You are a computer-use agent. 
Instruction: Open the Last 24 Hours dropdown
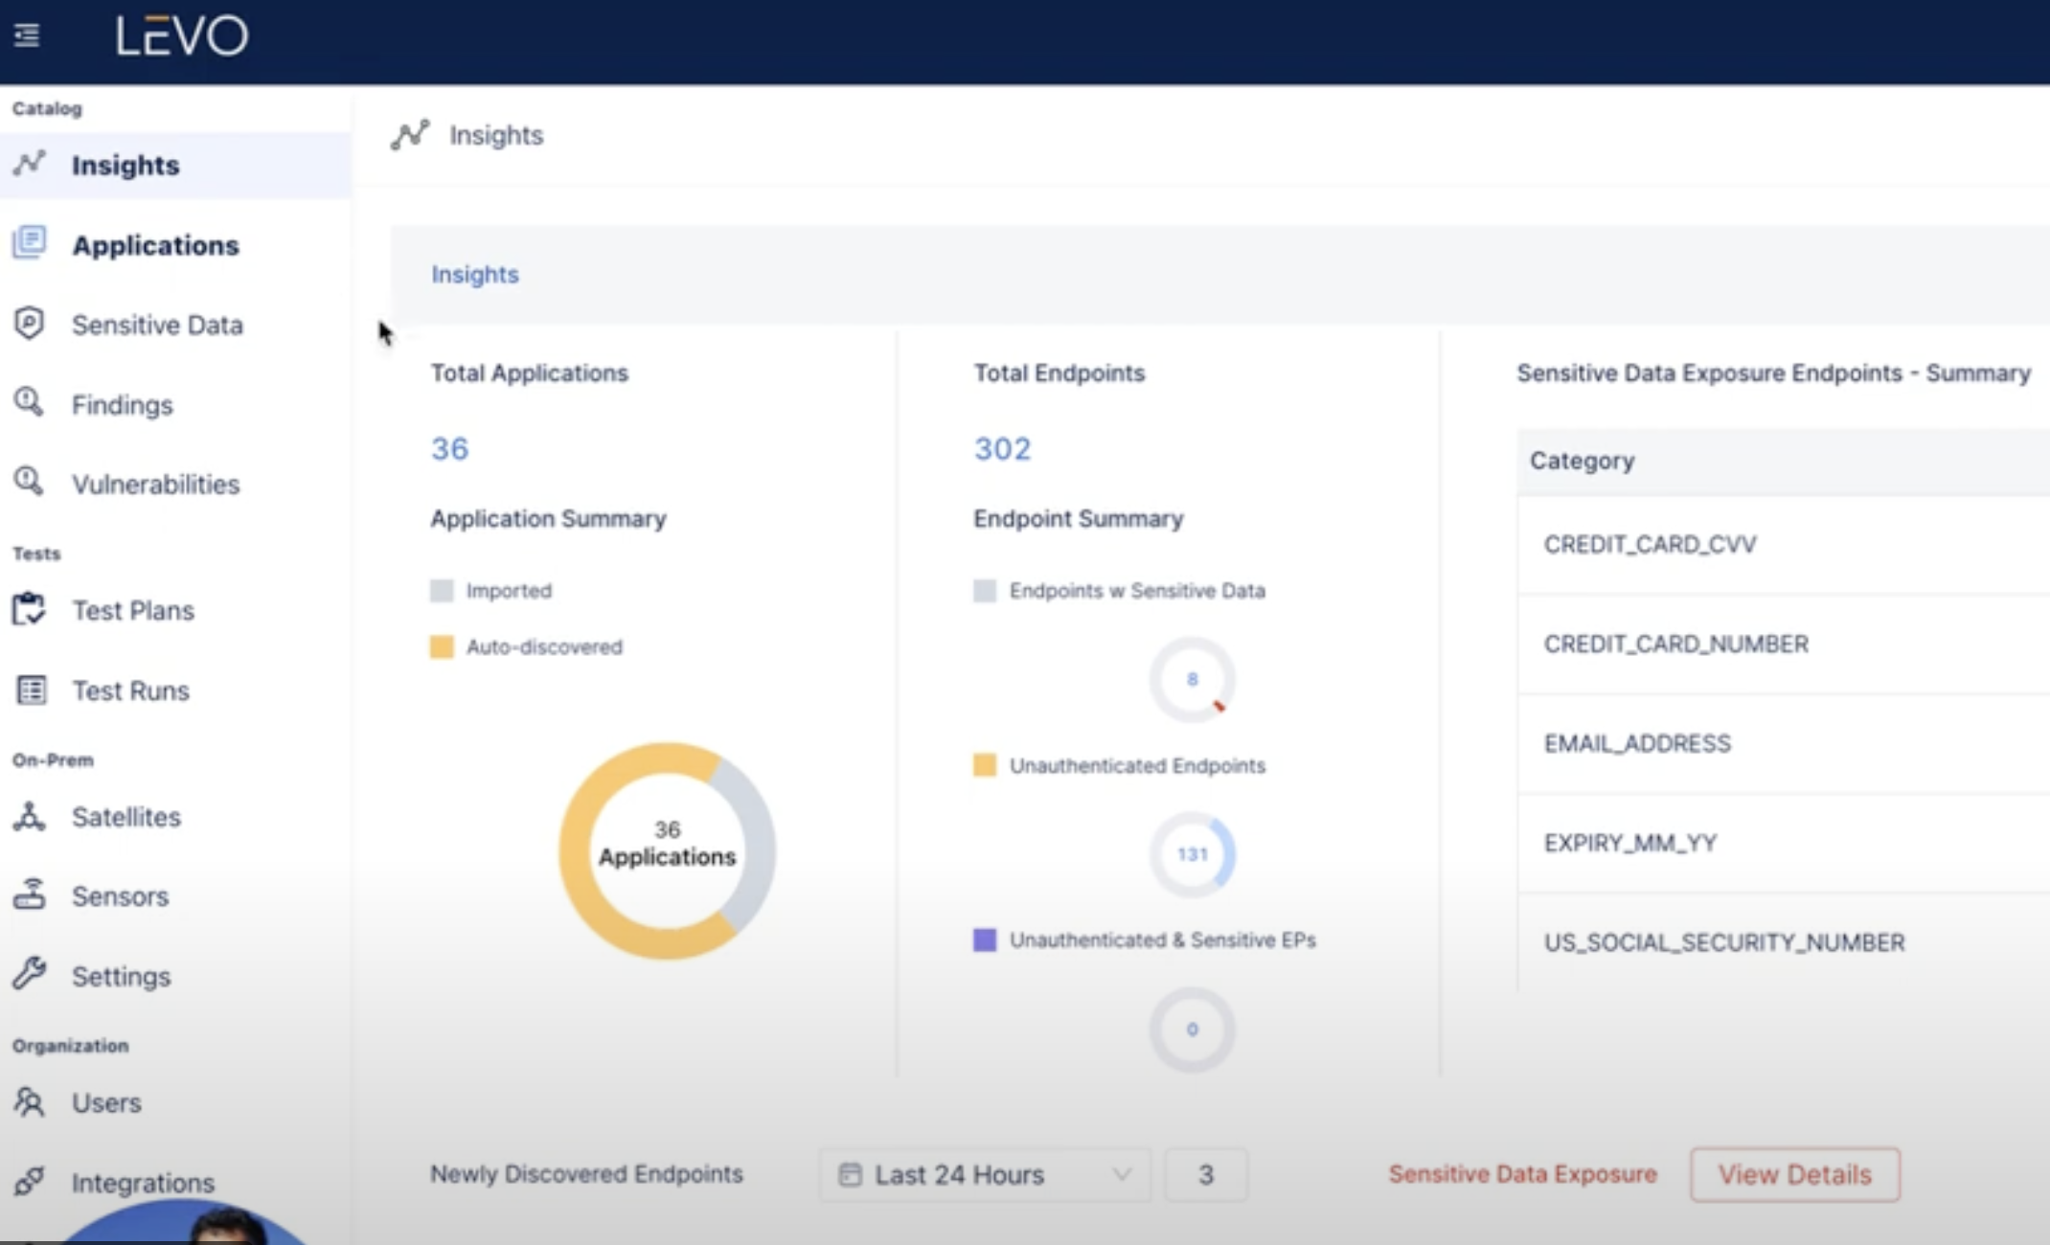point(985,1174)
